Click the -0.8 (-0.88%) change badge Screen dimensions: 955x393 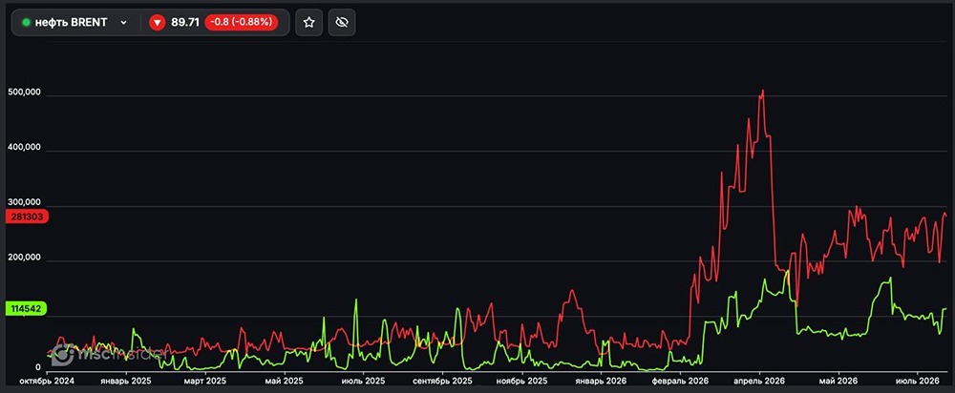242,23
